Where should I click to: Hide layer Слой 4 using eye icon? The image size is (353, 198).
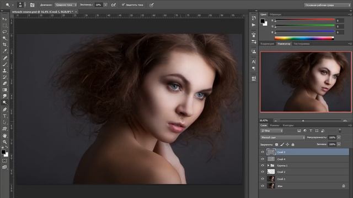click(x=263, y=159)
